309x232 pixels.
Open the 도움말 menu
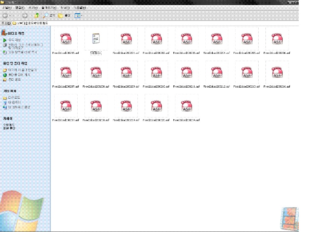(80, 8)
